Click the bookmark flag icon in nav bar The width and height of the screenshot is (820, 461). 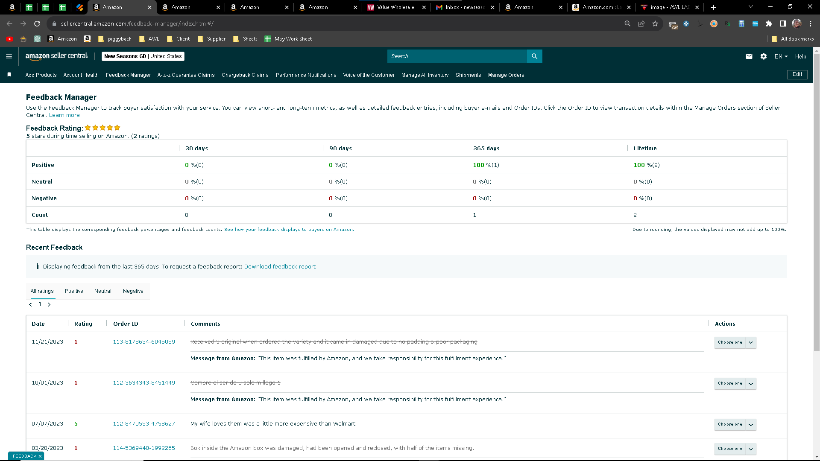click(9, 75)
